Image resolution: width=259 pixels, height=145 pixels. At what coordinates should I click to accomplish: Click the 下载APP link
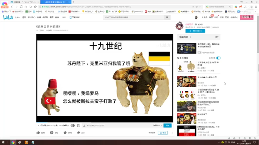click(x=74, y=17)
